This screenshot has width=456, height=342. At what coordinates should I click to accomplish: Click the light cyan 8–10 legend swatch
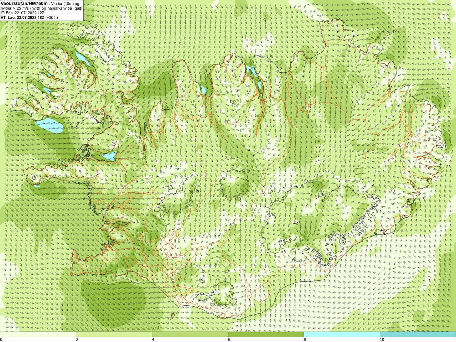[342, 335]
